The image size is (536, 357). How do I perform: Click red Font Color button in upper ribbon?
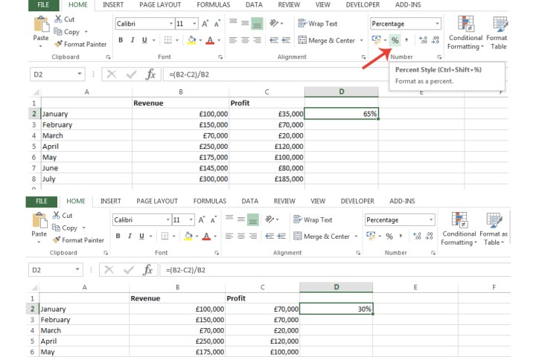(x=211, y=40)
